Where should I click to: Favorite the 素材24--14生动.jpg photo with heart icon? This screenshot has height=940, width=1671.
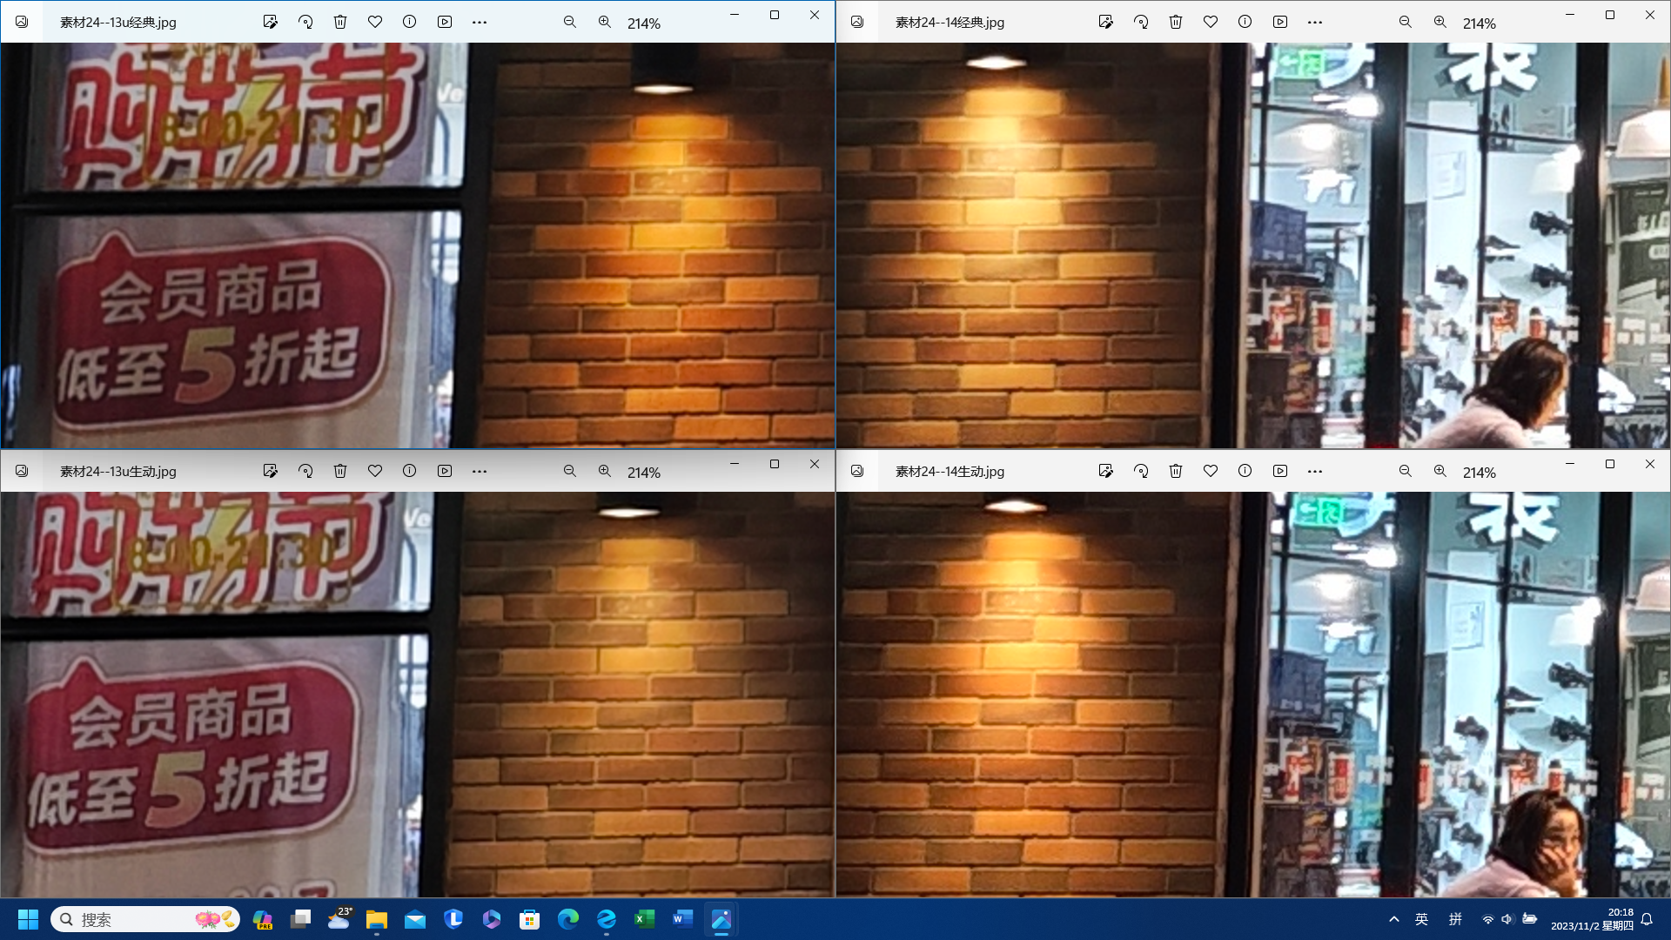click(1211, 471)
